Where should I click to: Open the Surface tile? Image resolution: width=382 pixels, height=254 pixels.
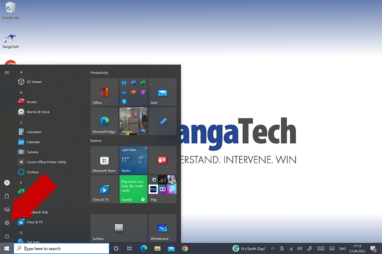coord(119,228)
